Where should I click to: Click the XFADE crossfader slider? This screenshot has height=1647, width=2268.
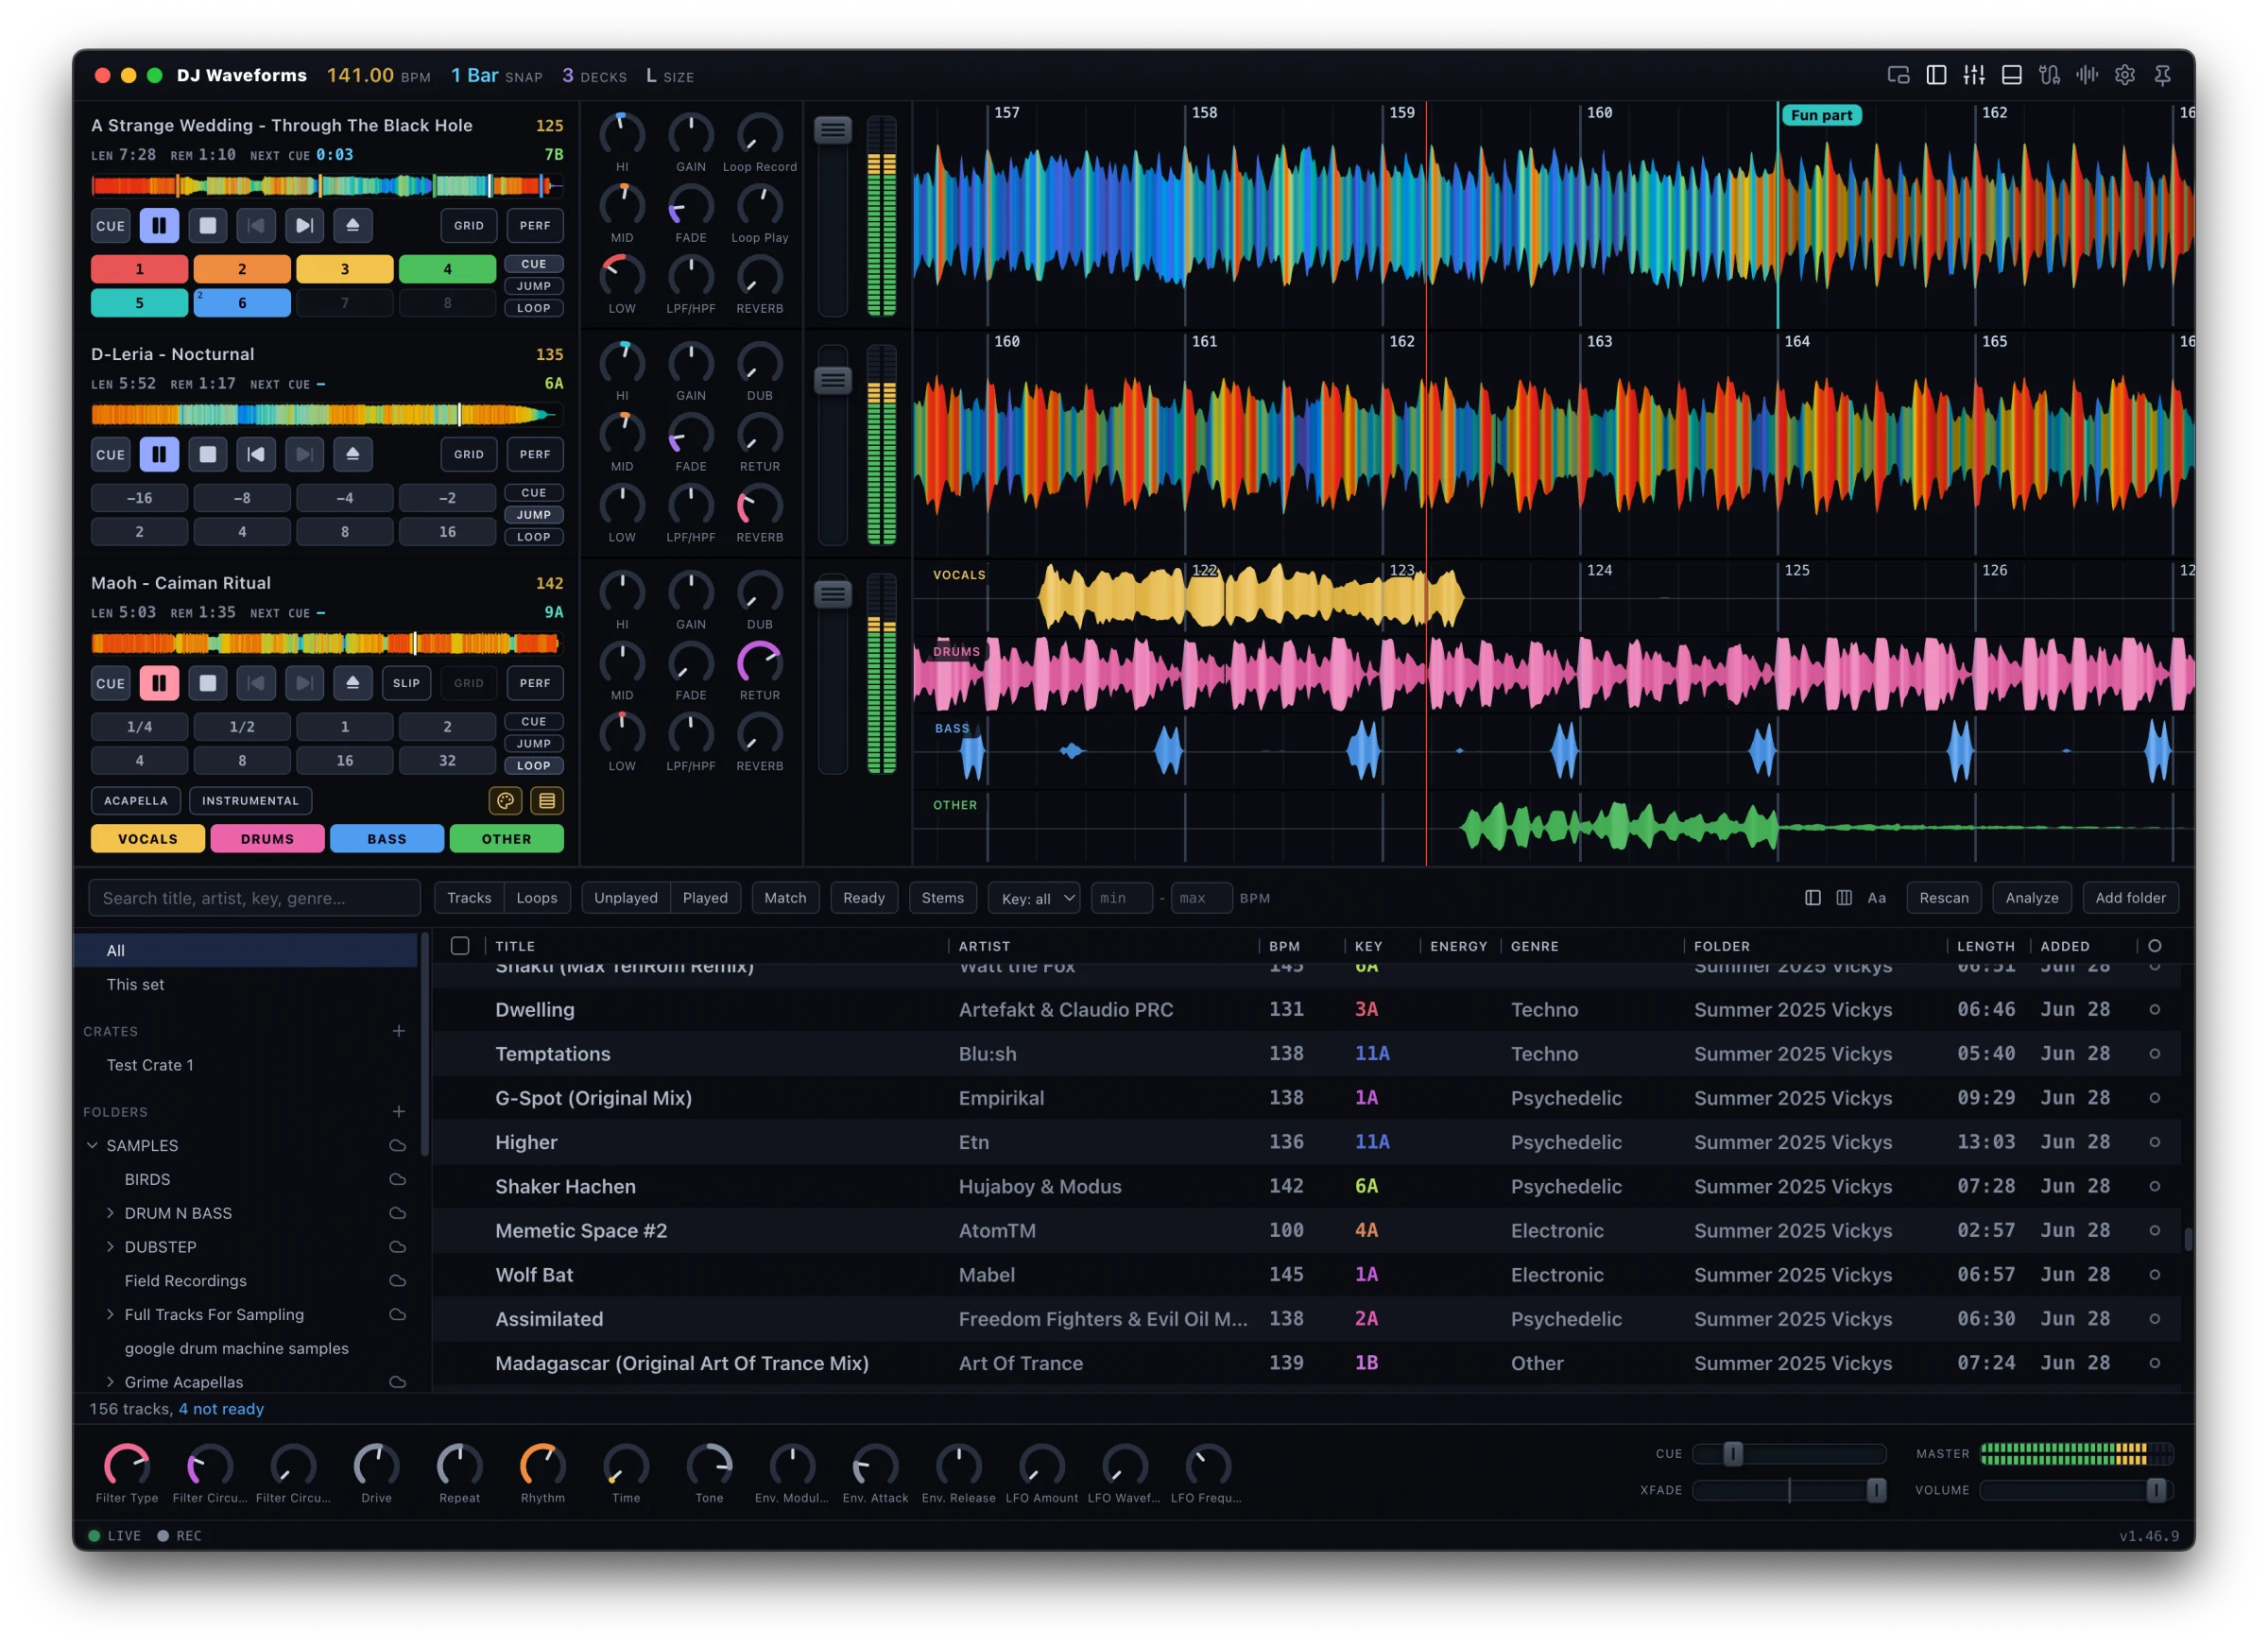point(1789,1490)
